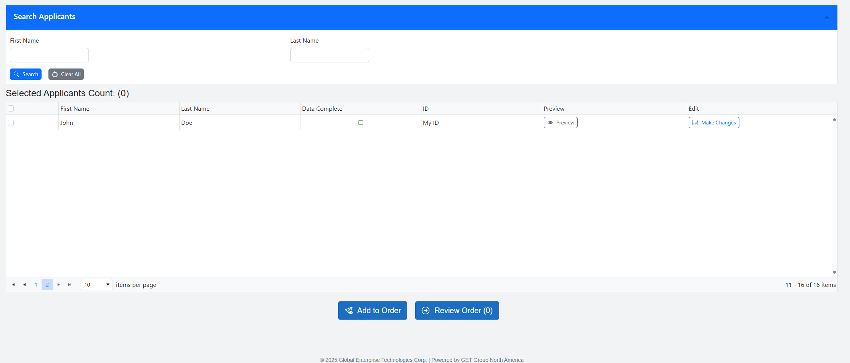Switch to page 1 of results
This screenshot has width=850, height=363.
36,285
